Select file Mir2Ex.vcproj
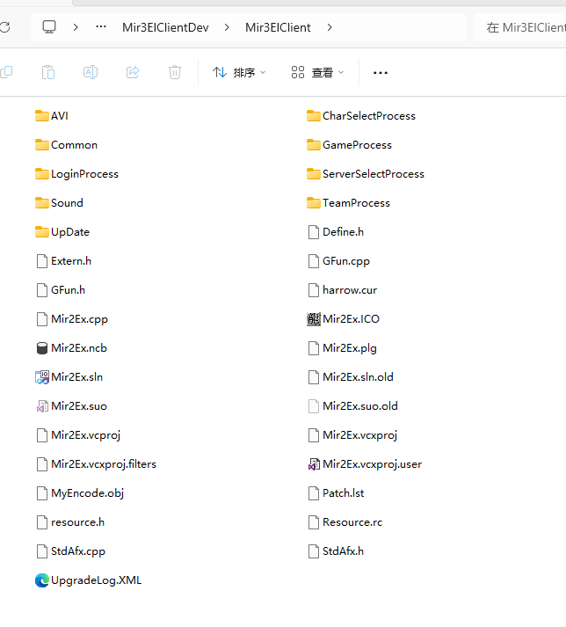 [x=78, y=435]
